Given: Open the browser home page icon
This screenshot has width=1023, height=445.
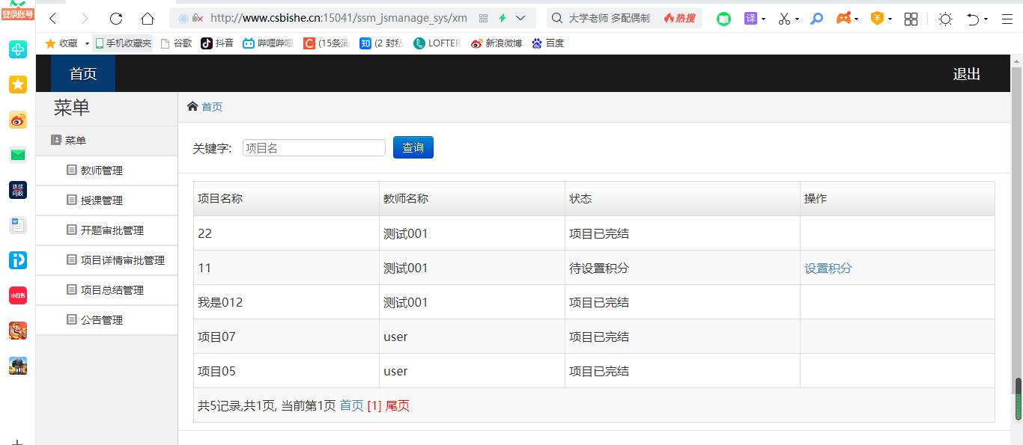Looking at the screenshot, I should (148, 19).
